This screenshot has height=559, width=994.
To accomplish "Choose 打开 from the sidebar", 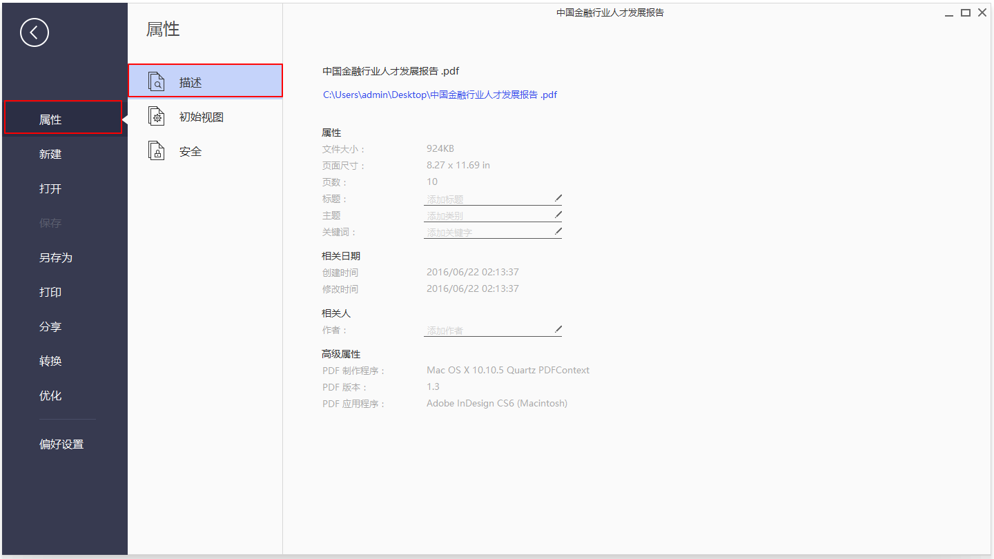I will pos(50,188).
